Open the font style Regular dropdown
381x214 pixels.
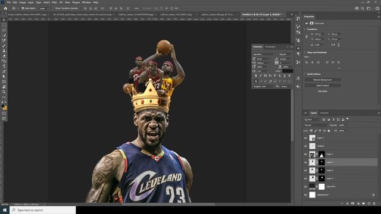point(286,54)
